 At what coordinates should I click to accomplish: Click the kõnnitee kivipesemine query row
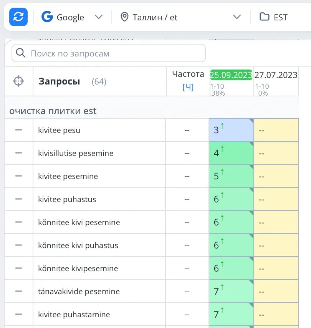[x=78, y=268]
